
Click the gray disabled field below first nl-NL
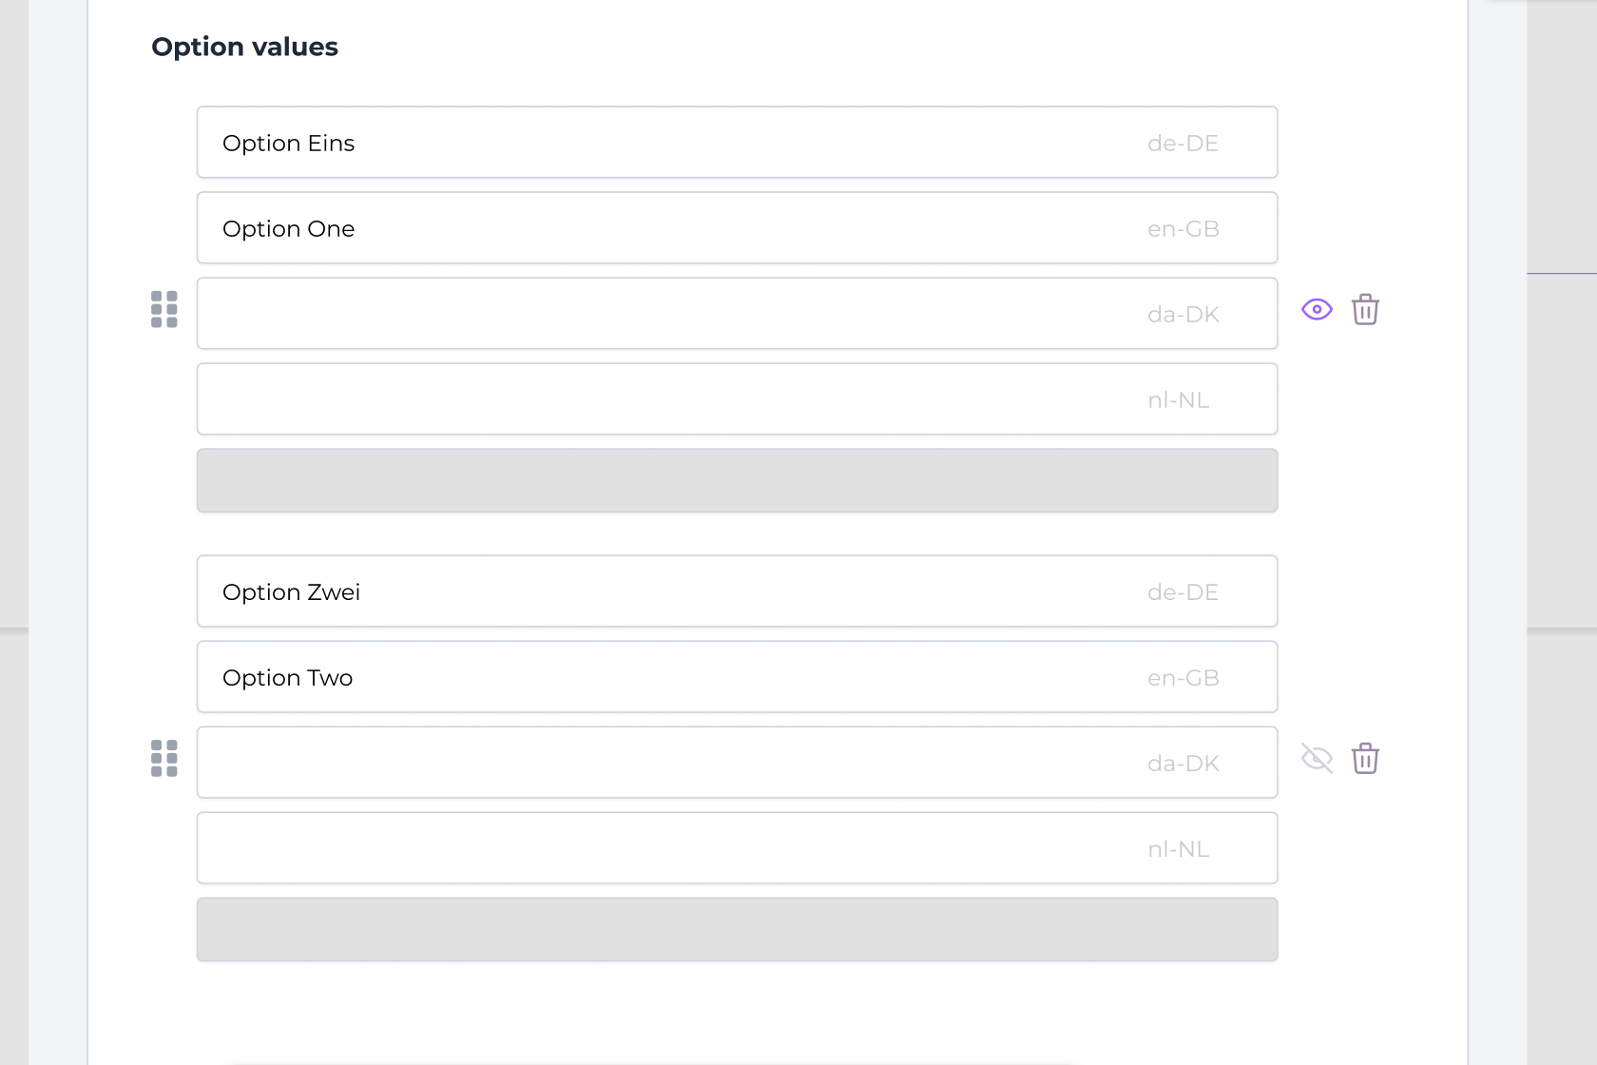click(x=737, y=481)
